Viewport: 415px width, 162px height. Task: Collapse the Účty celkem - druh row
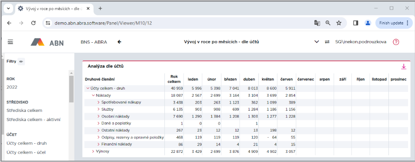click(88, 88)
